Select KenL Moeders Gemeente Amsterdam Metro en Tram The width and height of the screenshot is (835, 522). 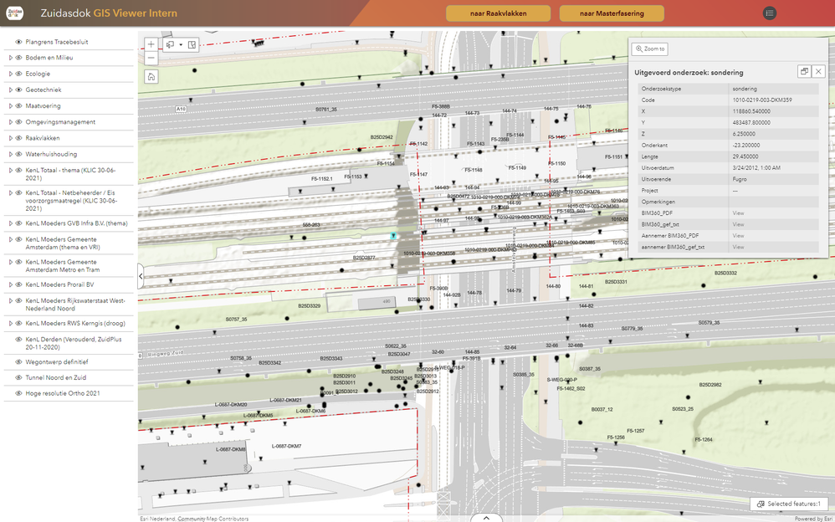61,266
